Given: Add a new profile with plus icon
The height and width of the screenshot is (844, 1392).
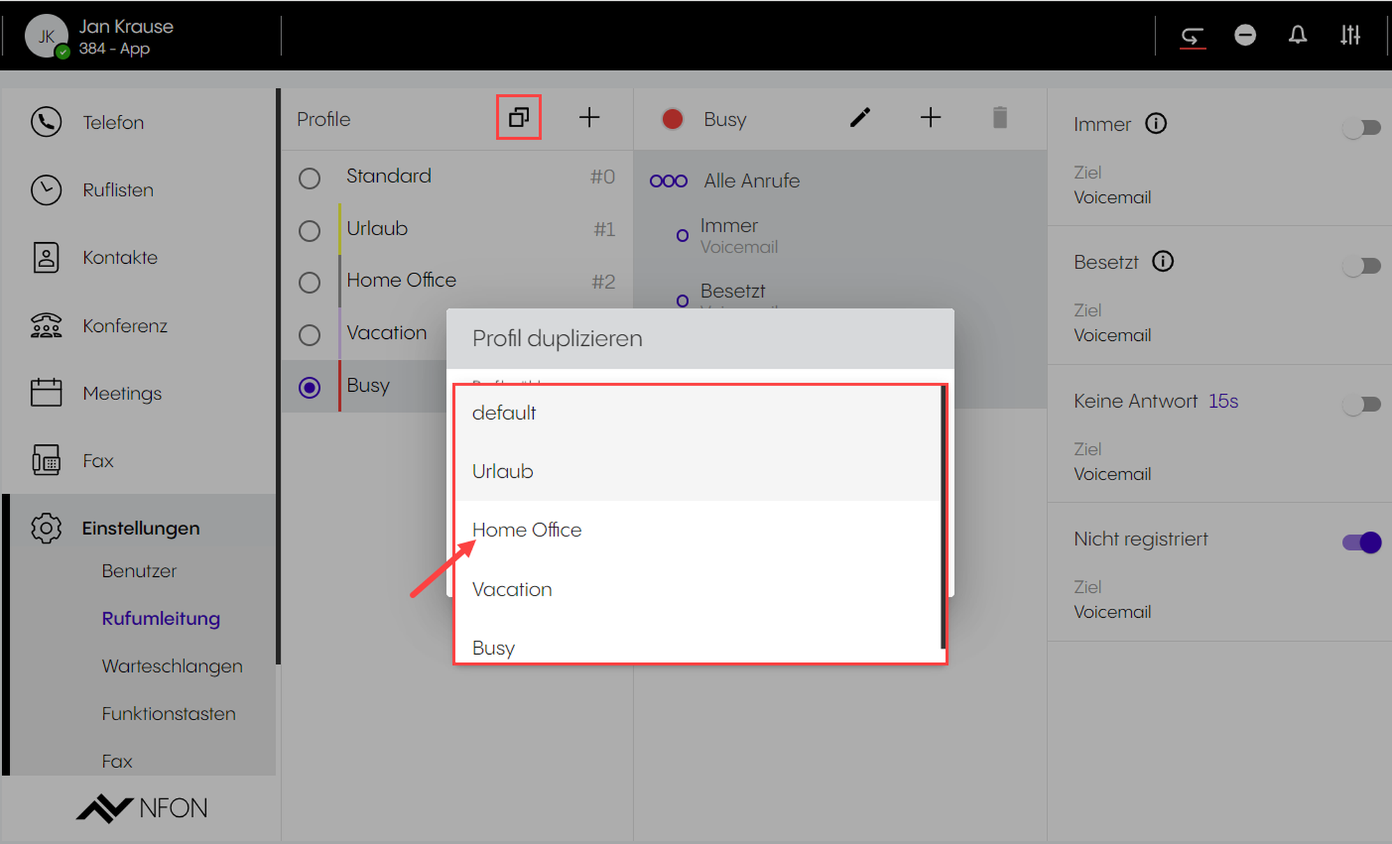Looking at the screenshot, I should [589, 118].
